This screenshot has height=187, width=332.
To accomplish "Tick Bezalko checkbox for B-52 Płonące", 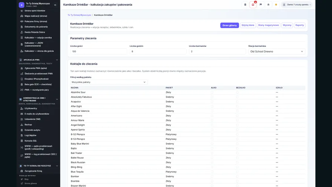I will (x=237, y=134).
